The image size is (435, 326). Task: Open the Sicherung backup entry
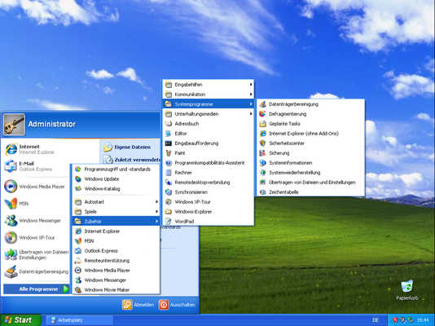click(310, 153)
